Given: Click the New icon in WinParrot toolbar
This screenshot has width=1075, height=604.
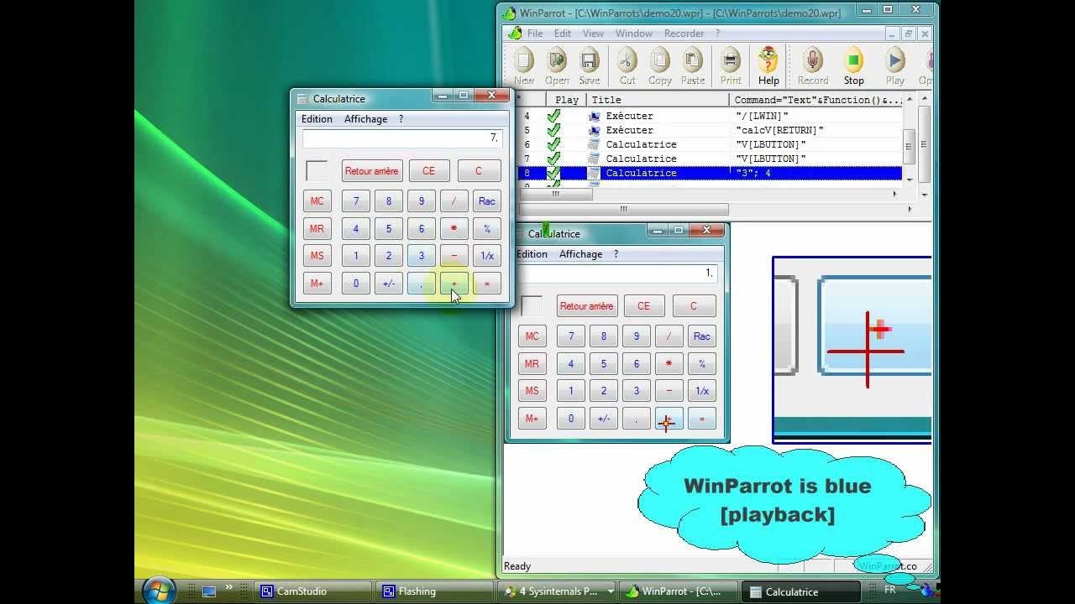Looking at the screenshot, I should [x=524, y=65].
